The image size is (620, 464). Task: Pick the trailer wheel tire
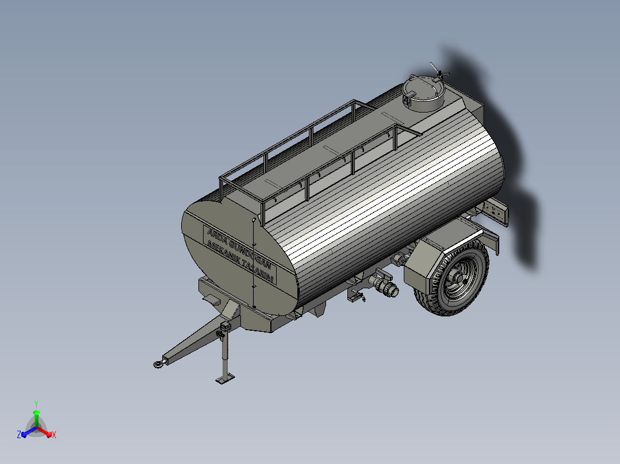(452, 277)
